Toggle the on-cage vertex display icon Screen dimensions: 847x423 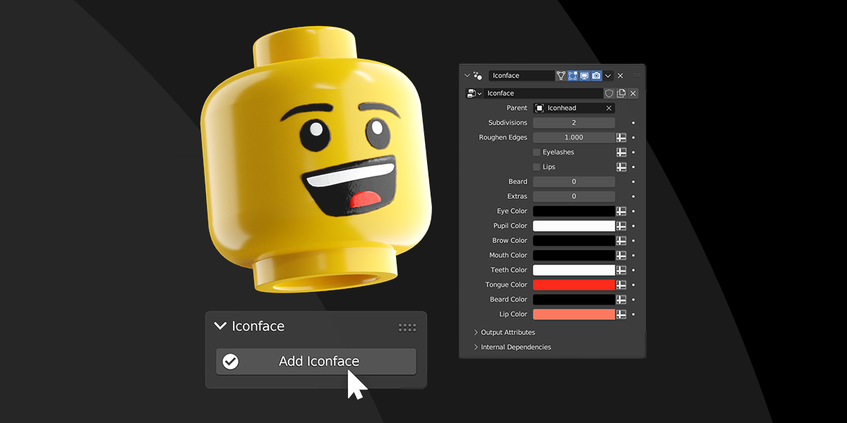click(x=561, y=75)
